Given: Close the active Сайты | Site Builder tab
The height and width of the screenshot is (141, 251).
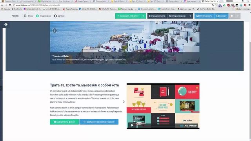Looking at the screenshot, I should [x=217, y=1].
